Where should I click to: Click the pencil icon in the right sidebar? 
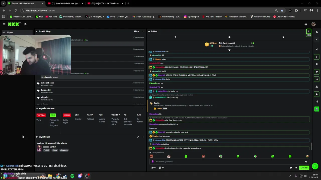point(316,40)
